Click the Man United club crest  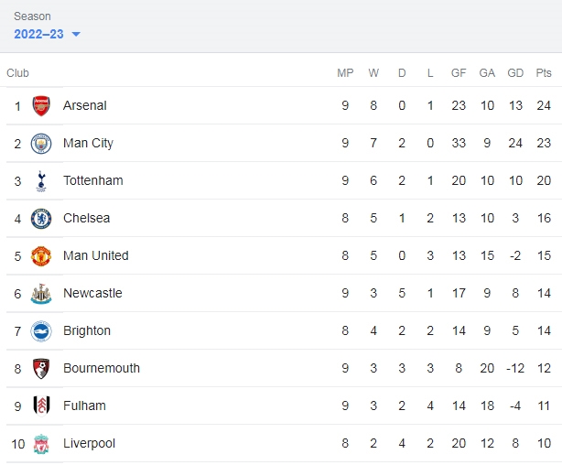coord(41,256)
